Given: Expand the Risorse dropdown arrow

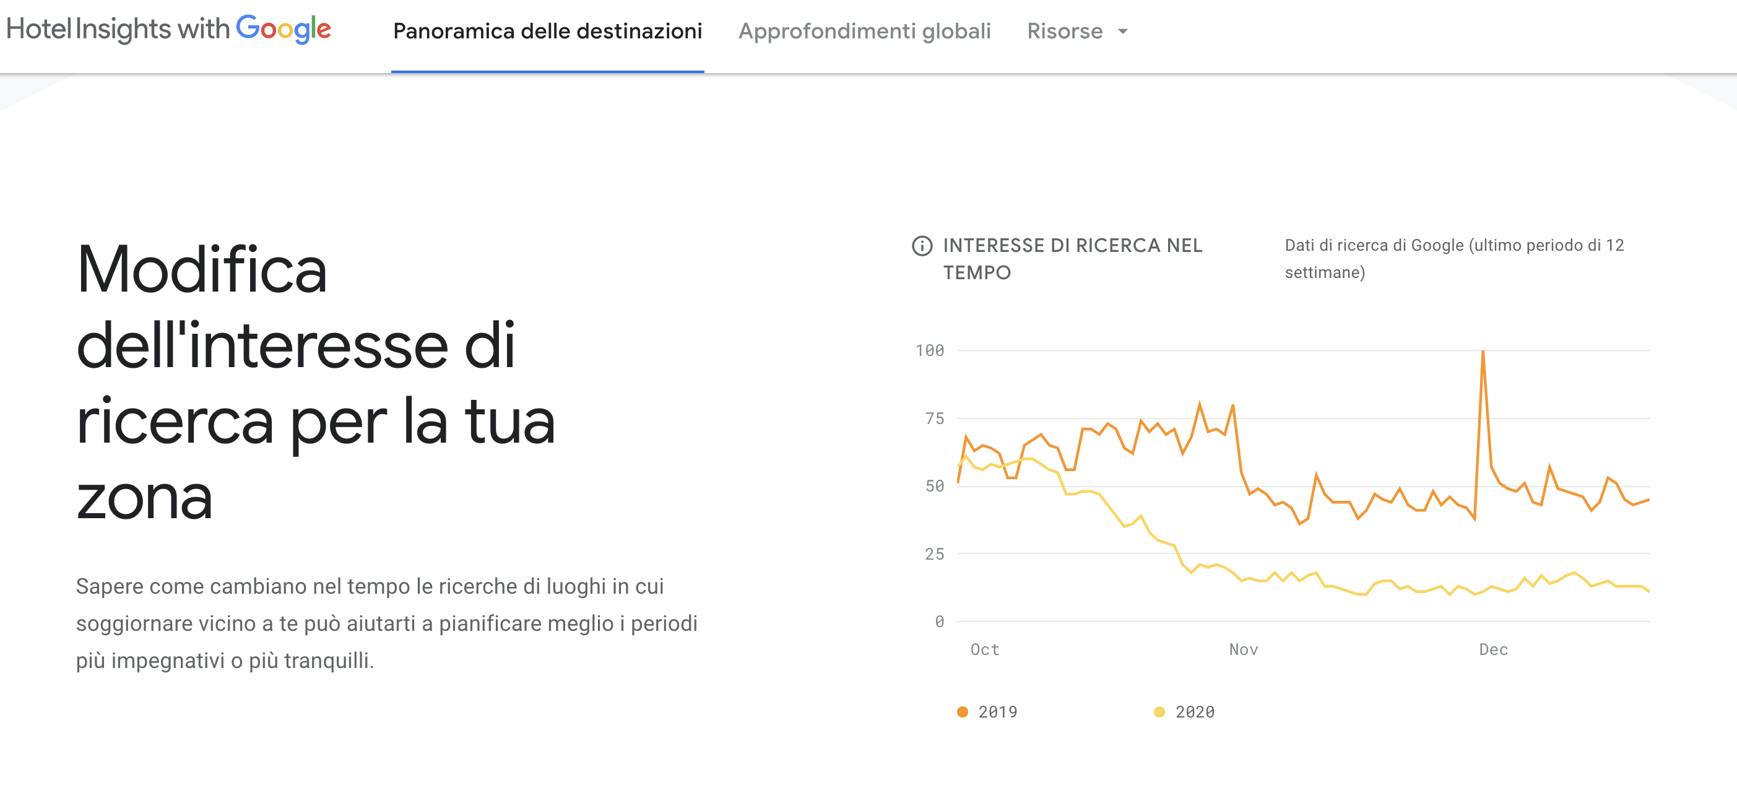Looking at the screenshot, I should point(1123,31).
